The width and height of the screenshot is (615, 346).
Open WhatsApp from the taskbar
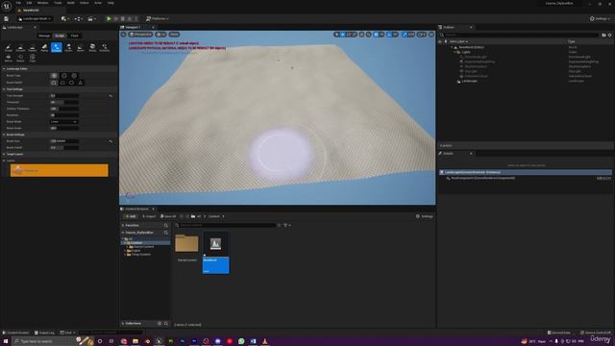(241, 341)
